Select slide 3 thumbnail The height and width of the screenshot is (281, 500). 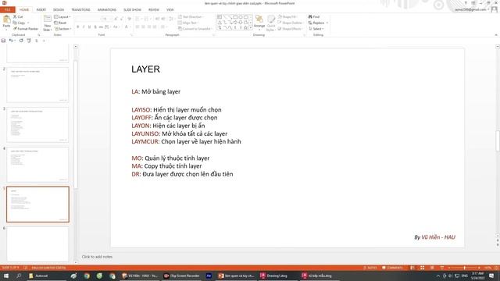click(x=37, y=125)
